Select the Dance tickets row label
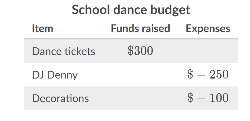The image size is (250, 121). point(64,51)
